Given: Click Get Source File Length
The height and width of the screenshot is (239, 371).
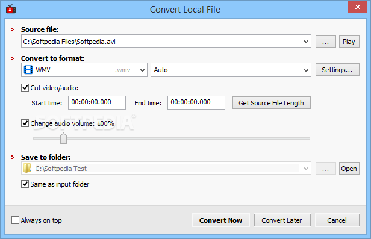Looking at the screenshot, I should 272,103.
